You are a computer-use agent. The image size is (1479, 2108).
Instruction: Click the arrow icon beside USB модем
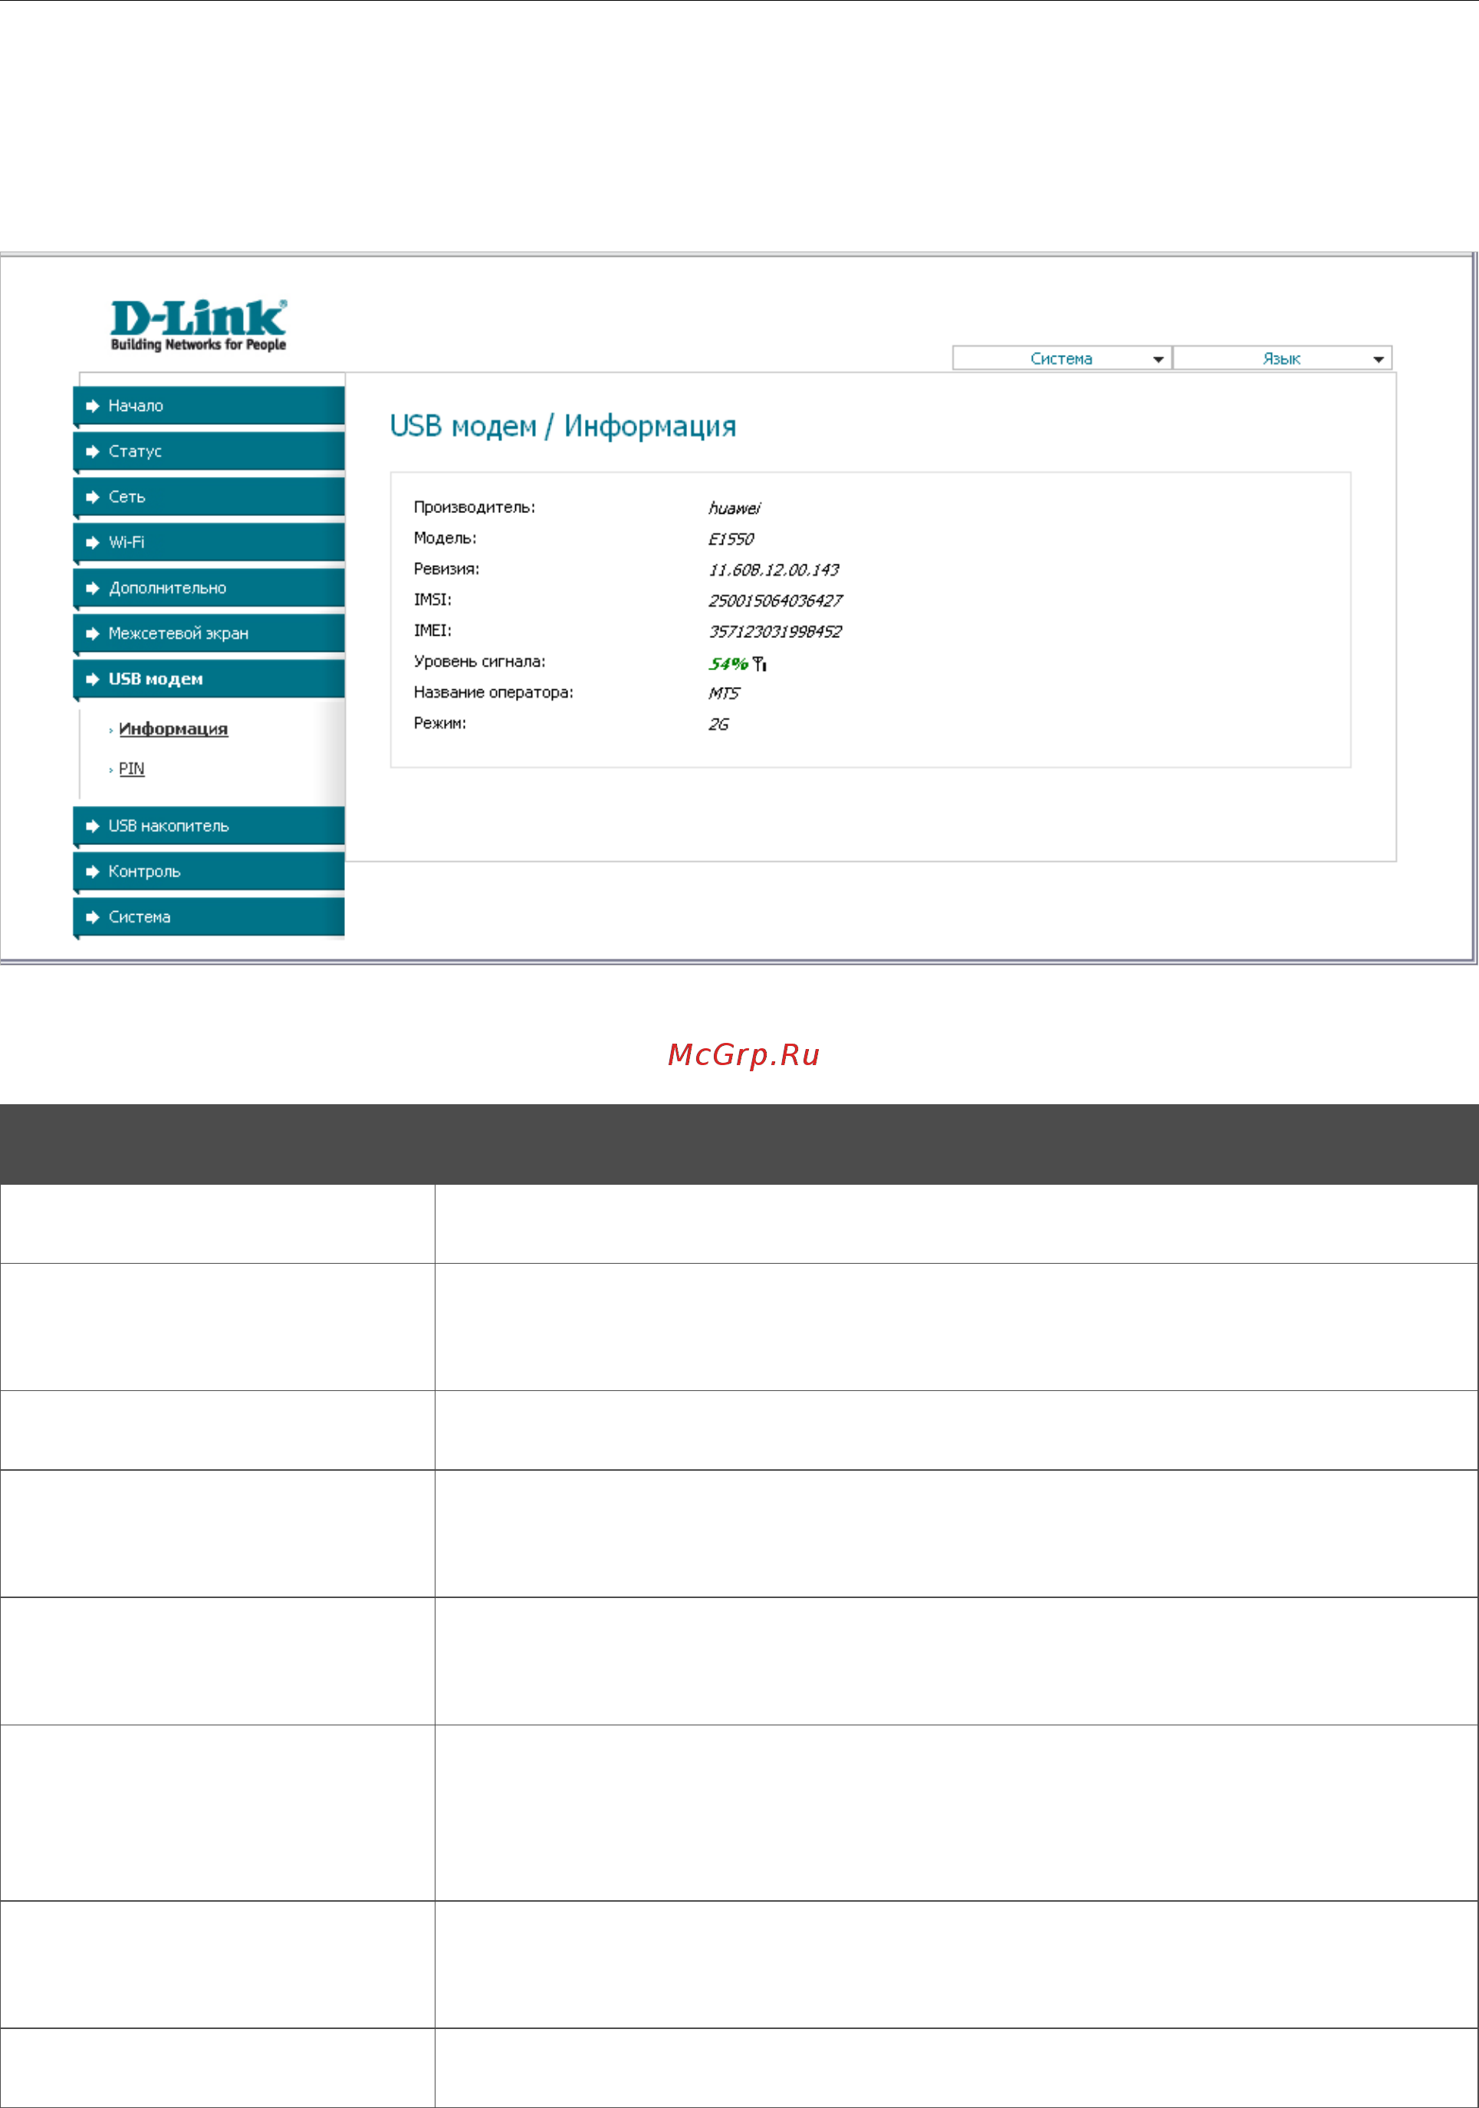click(x=92, y=679)
